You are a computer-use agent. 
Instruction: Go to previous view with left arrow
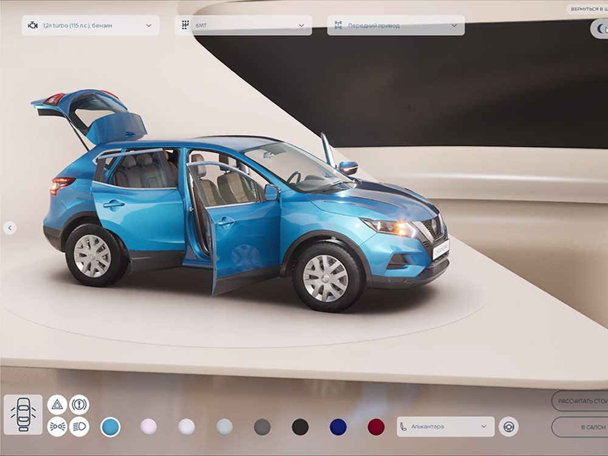coord(10,227)
